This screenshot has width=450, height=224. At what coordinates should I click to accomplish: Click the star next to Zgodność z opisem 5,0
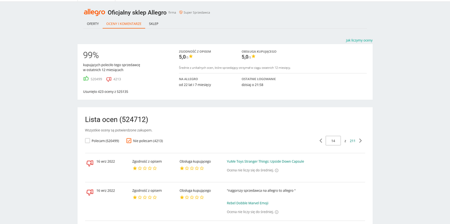(191, 57)
